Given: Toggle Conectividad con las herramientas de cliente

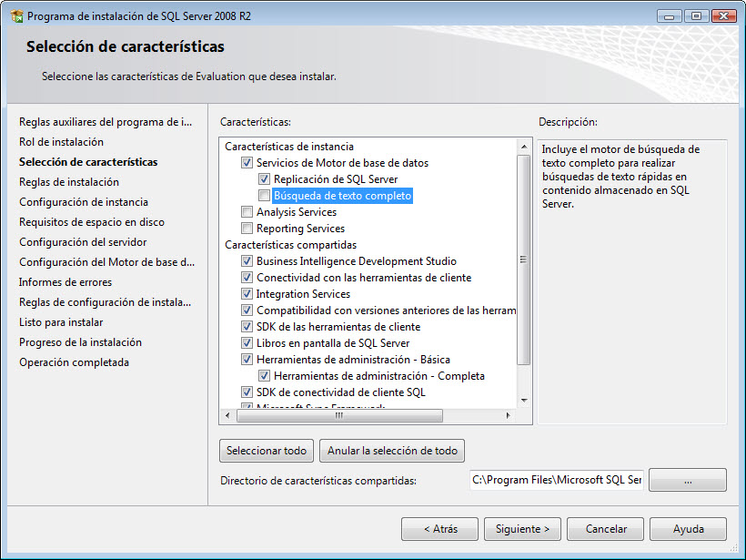Looking at the screenshot, I should [x=247, y=278].
